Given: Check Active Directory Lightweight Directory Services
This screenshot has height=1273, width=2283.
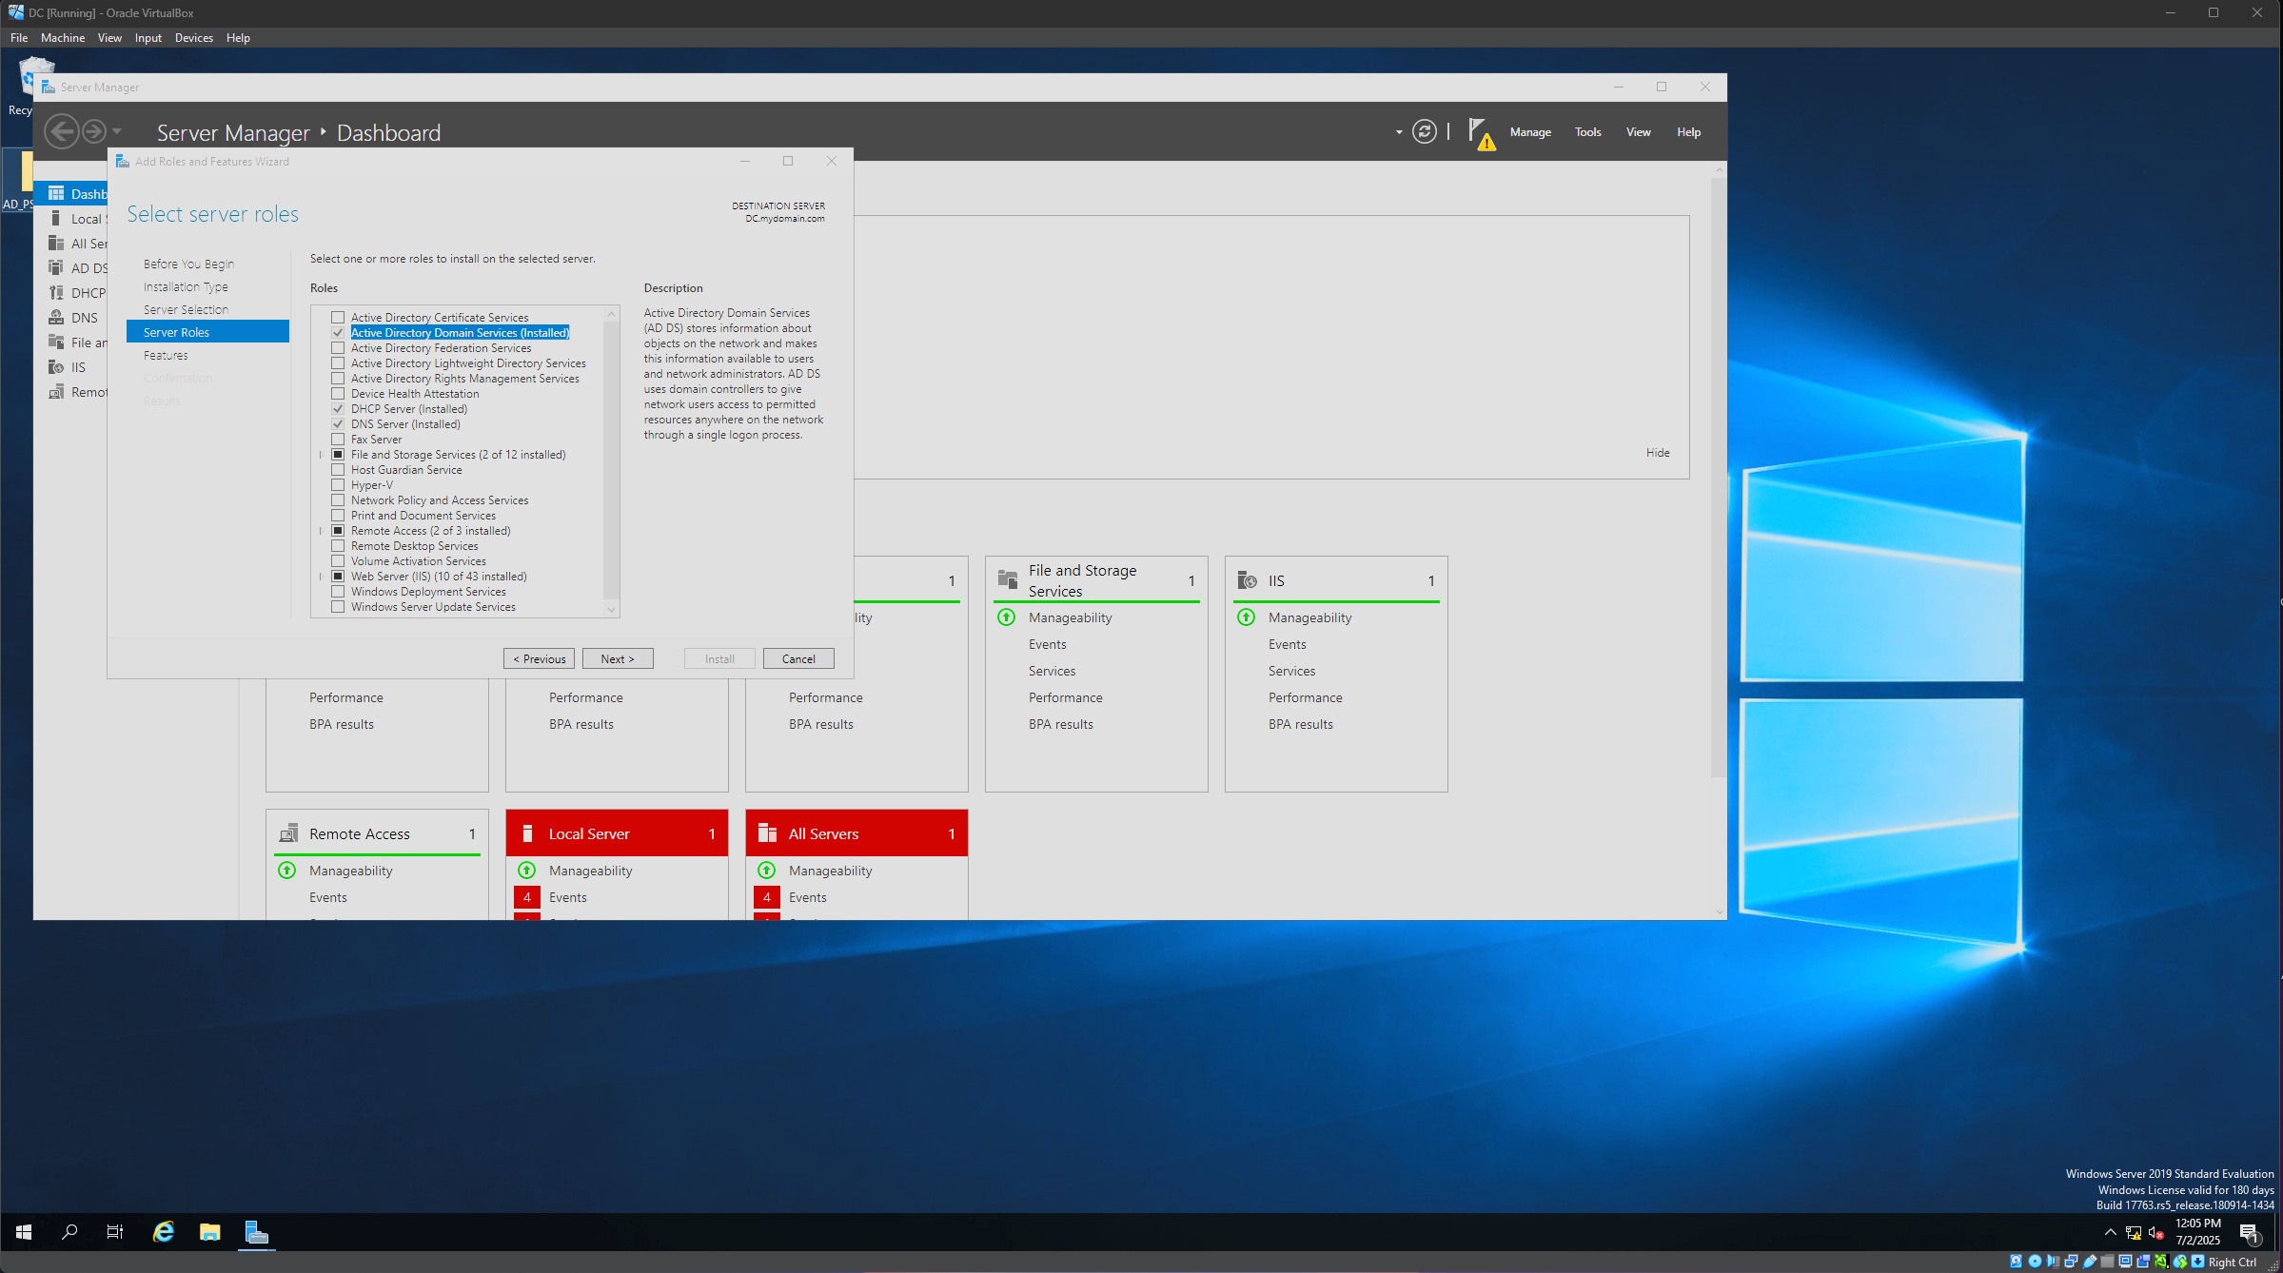Looking at the screenshot, I should pos(338,363).
